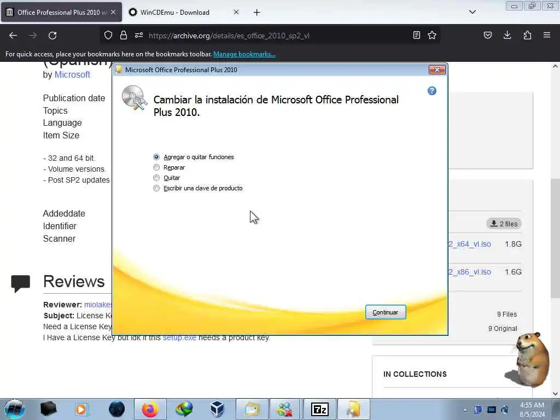This screenshot has width=560, height=420.
Task: Open reviewer miolake profile link
Action: (98, 305)
